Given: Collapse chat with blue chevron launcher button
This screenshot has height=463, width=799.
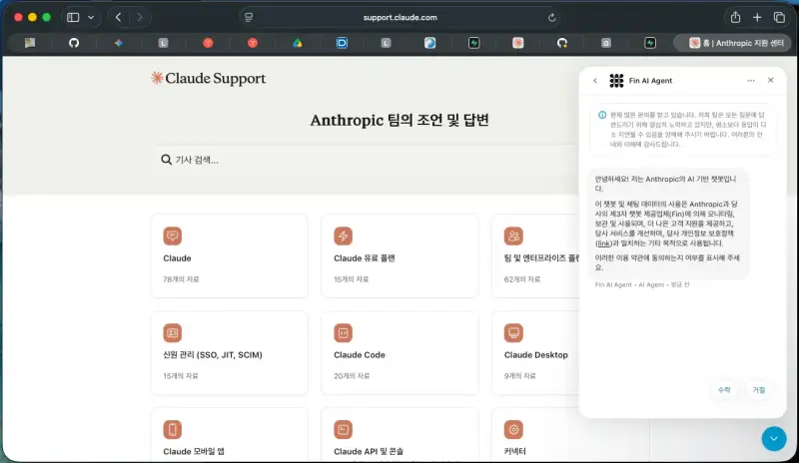Looking at the screenshot, I should (774, 438).
